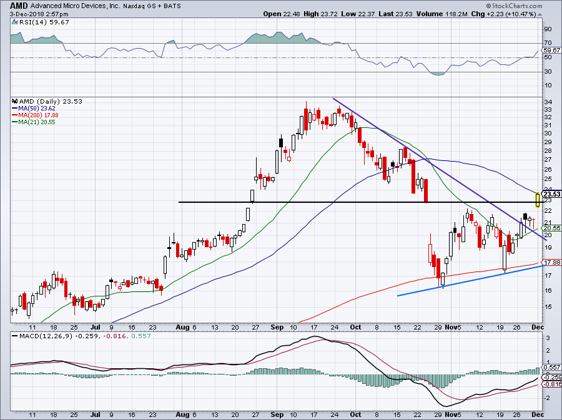Click the -0.816 signal value in the MACD legend
Image resolution: width=562 pixels, height=420 pixels.
114,336
